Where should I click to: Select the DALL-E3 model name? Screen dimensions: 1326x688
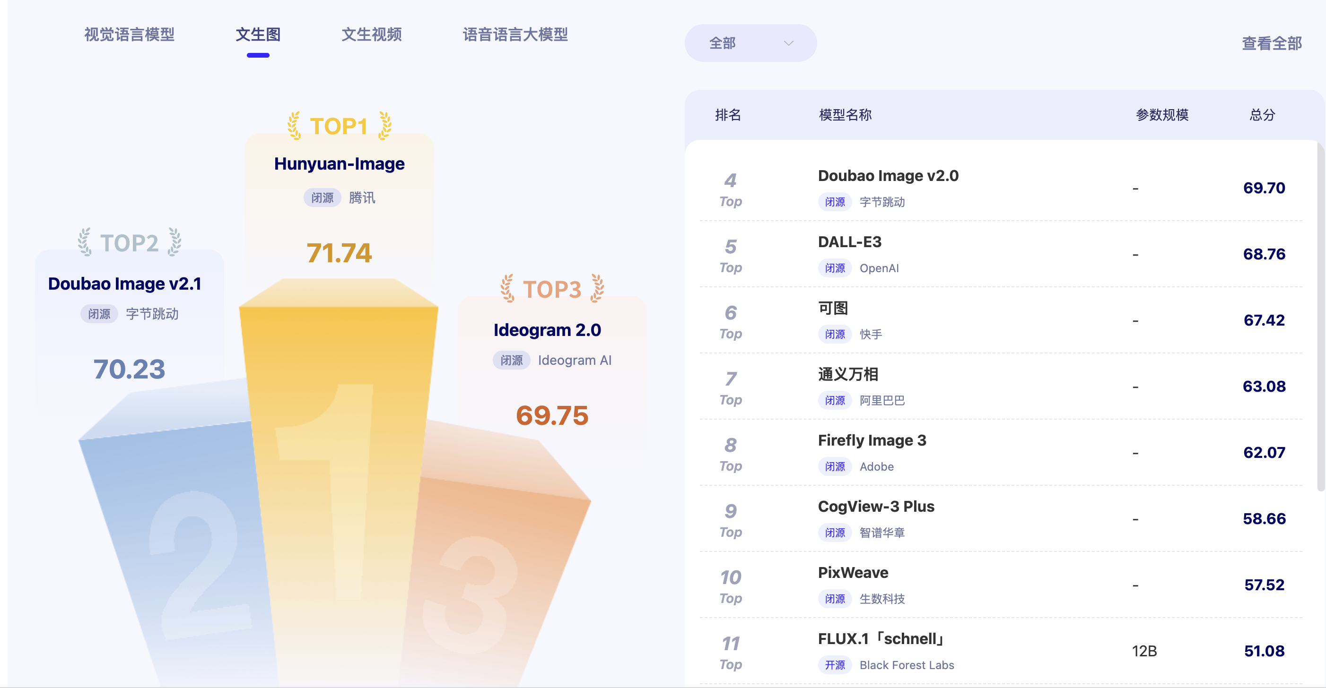click(849, 241)
